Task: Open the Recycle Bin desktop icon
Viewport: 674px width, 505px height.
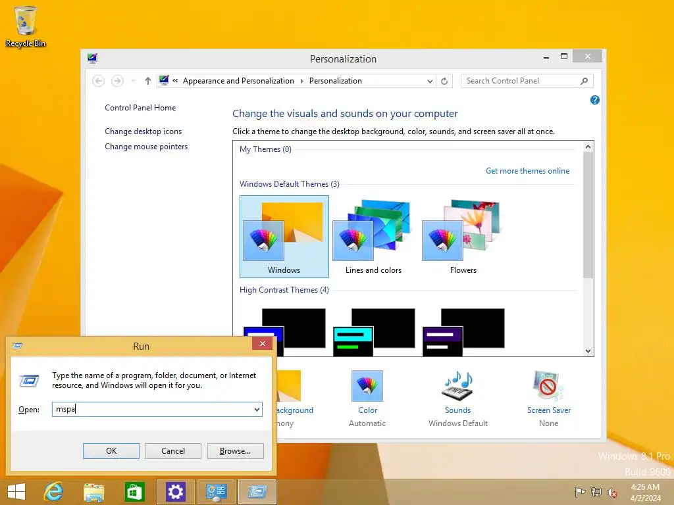Action: (26, 26)
